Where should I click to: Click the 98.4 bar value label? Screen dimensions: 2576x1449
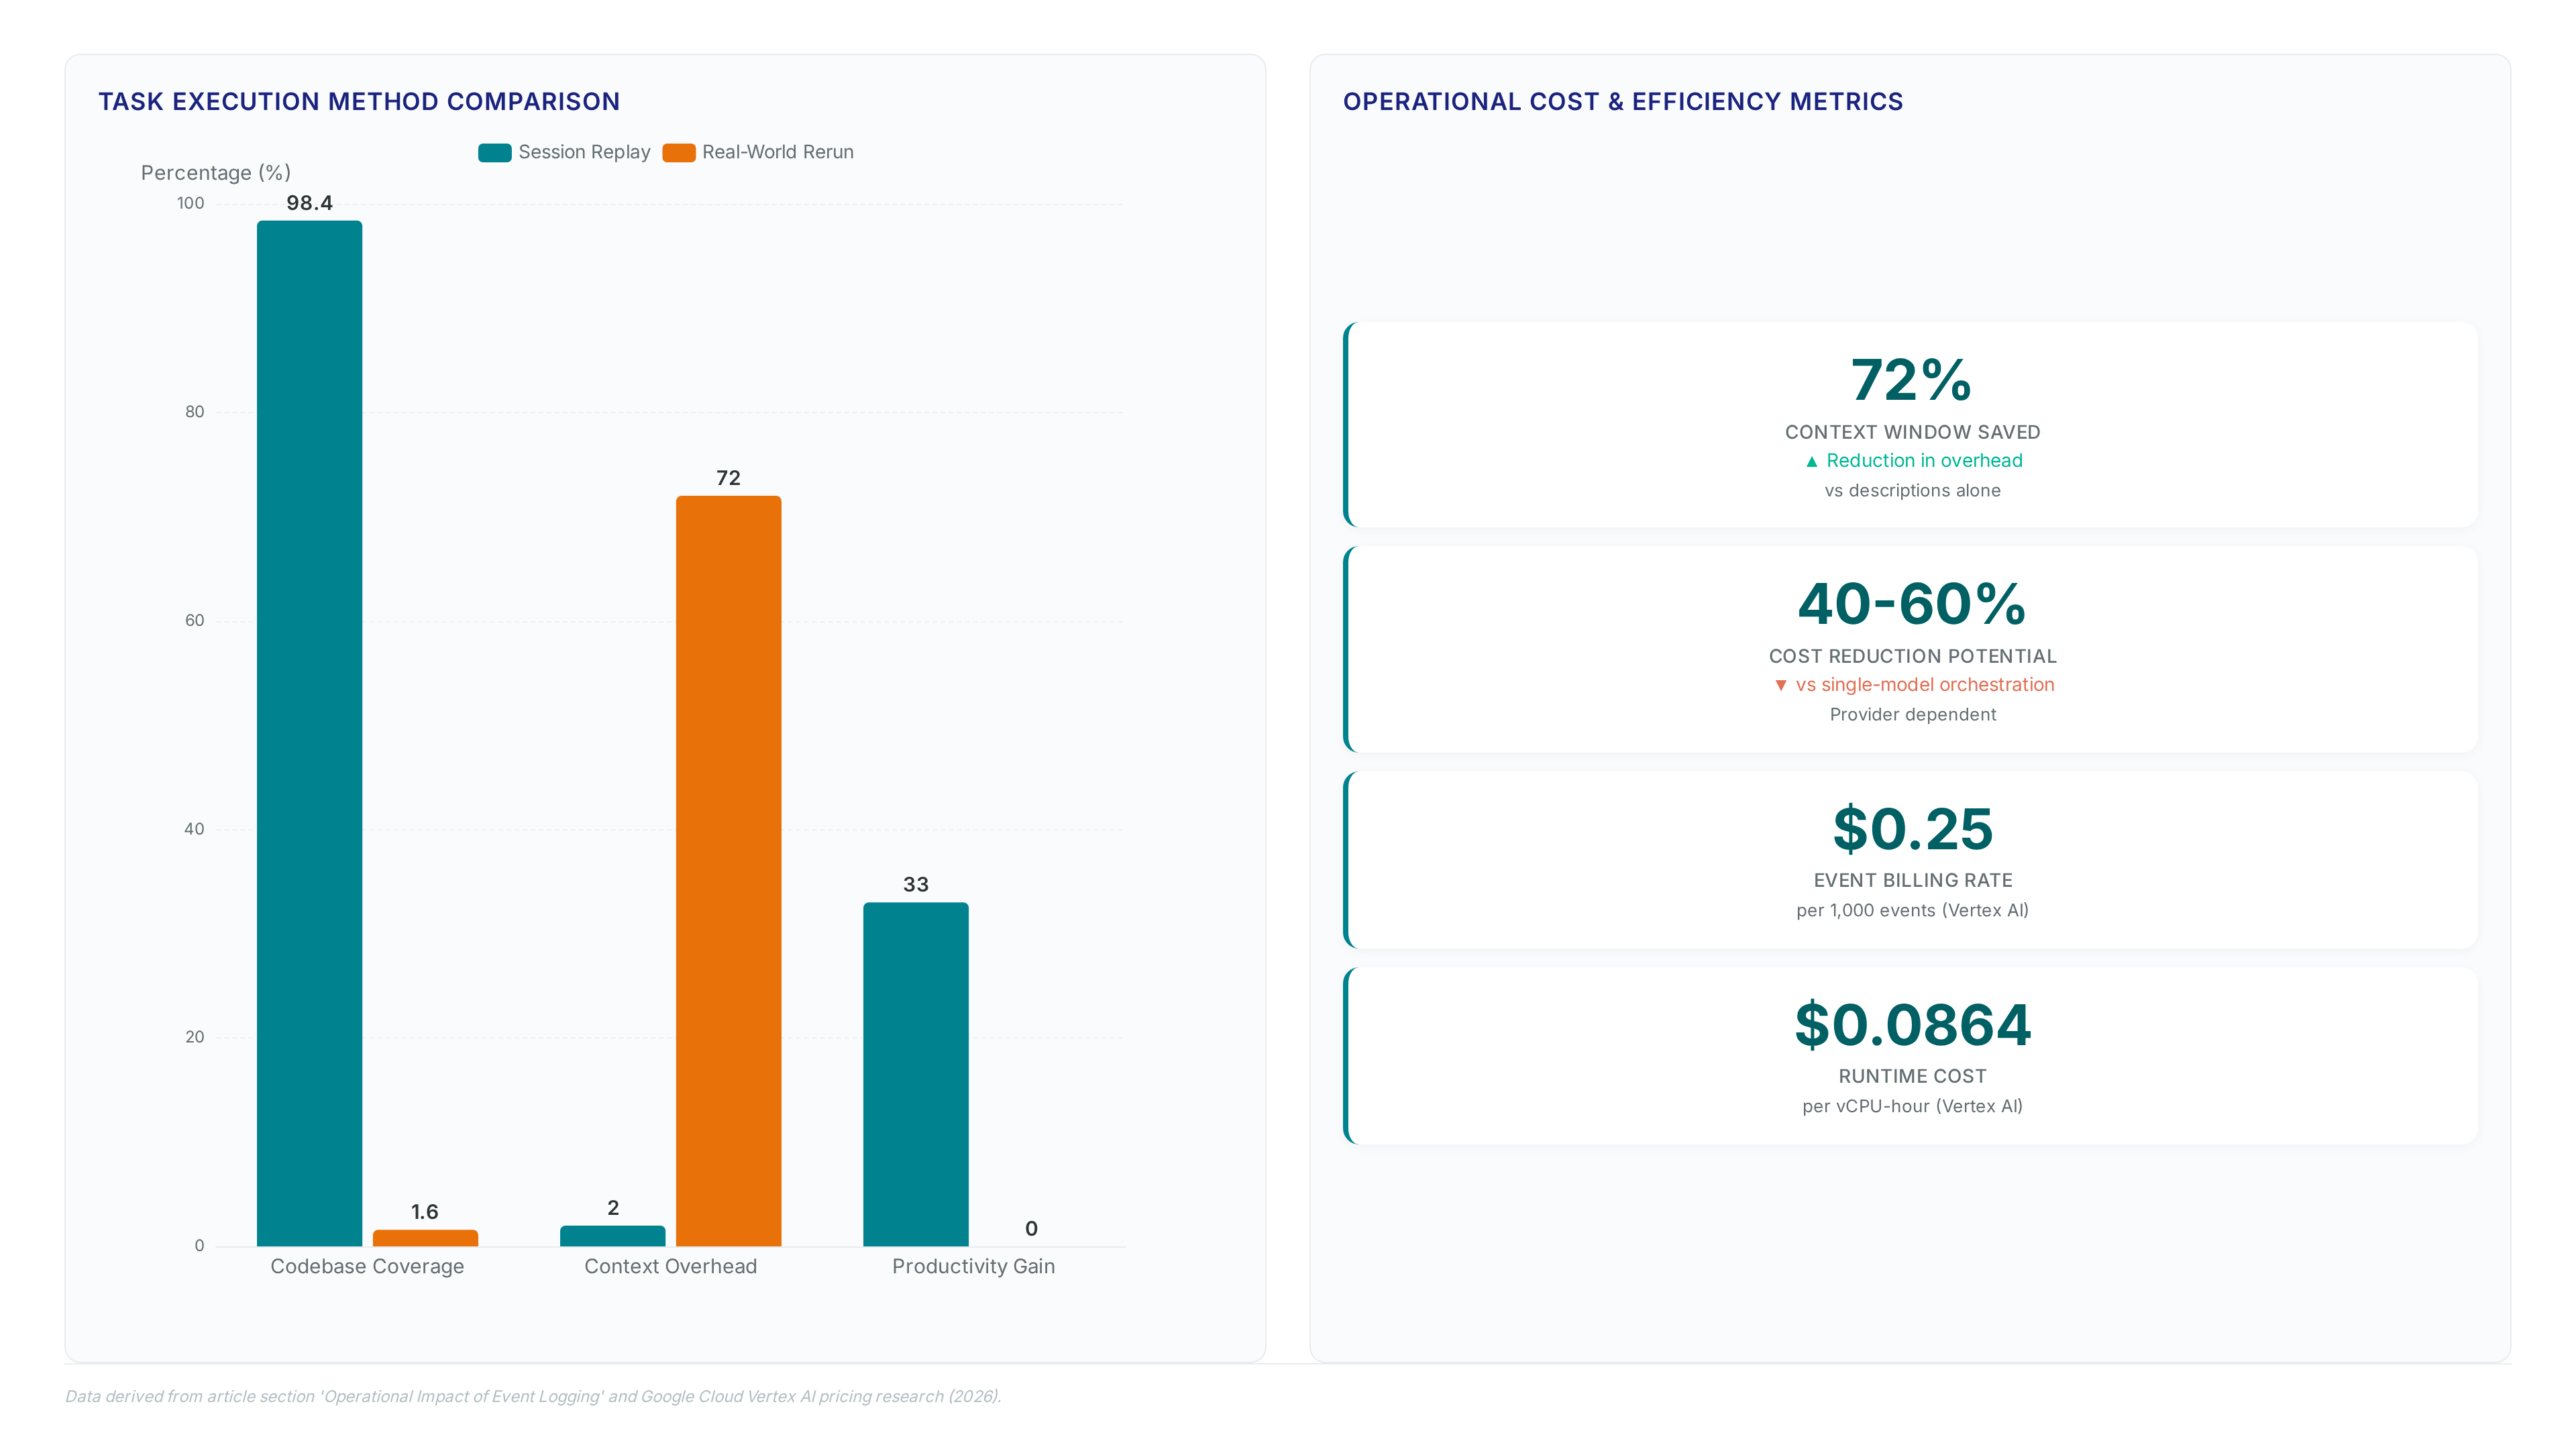[x=309, y=203]
